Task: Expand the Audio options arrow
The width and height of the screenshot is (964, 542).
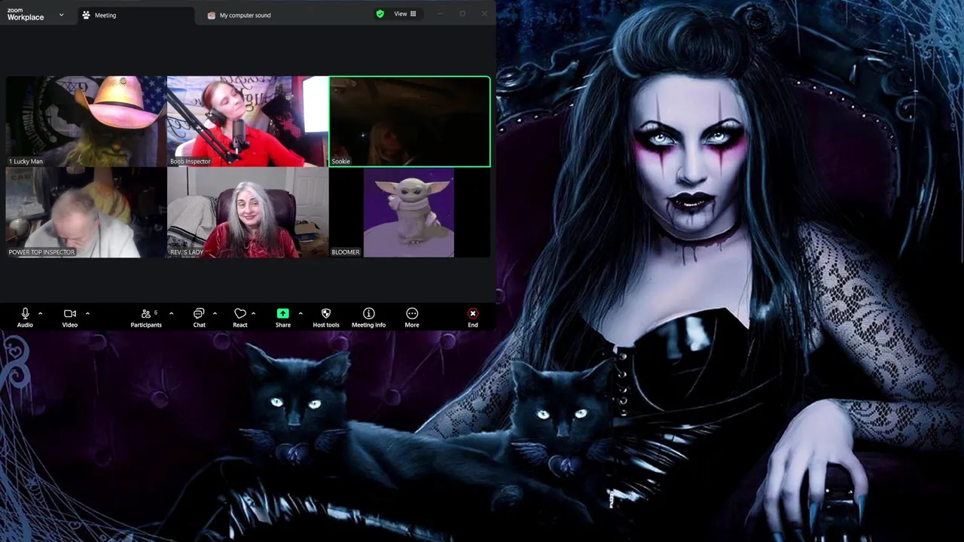Action: pyautogui.click(x=40, y=313)
